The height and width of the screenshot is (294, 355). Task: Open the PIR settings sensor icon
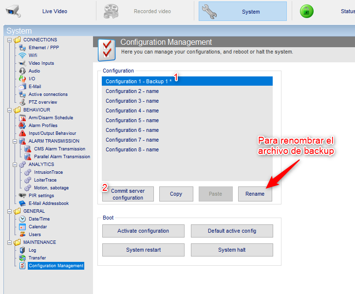[x=22, y=196]
